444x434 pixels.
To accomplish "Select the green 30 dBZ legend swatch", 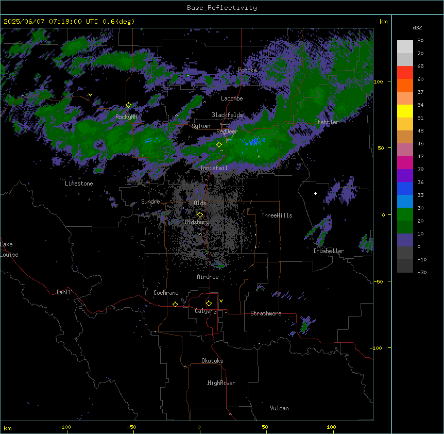I will pyautogui.click(x=405, y=214).
